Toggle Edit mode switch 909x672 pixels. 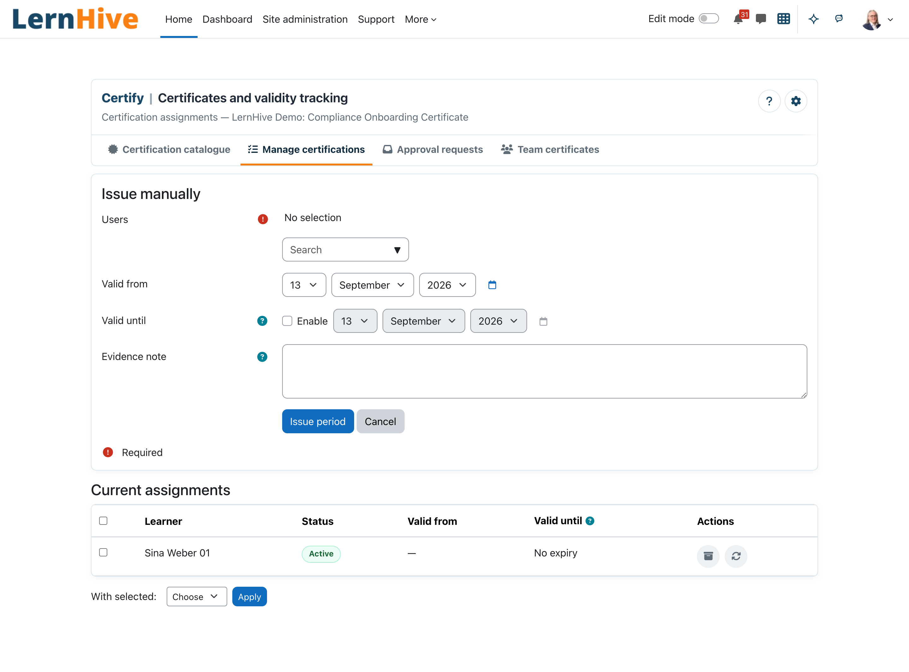point(709,19)
